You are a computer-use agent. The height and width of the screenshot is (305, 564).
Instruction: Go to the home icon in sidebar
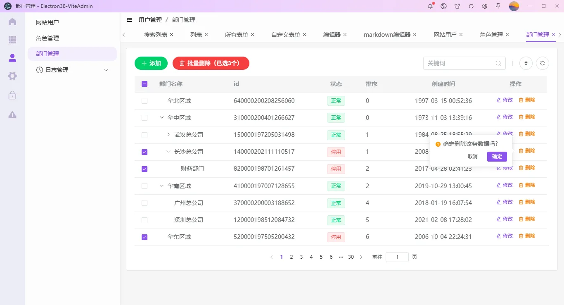coord(12,21)
